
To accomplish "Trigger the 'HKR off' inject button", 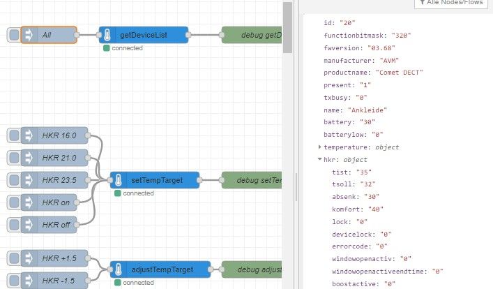I will coord(14,225).
